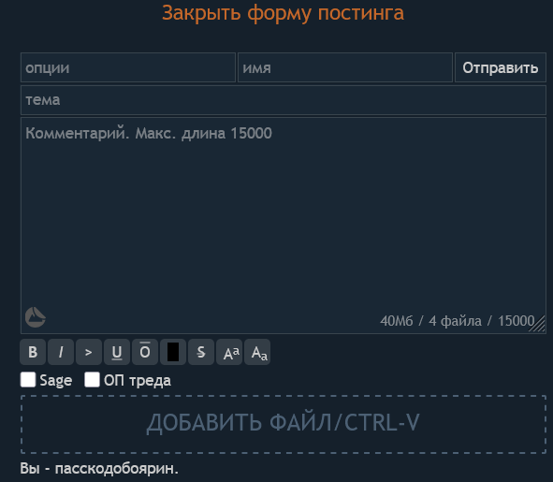
Task: Tick the ОП треда checkbox
Action: click(x=92, y=380)
